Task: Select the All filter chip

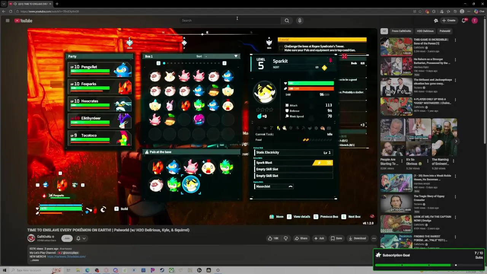Action: [x=384, y=31]
